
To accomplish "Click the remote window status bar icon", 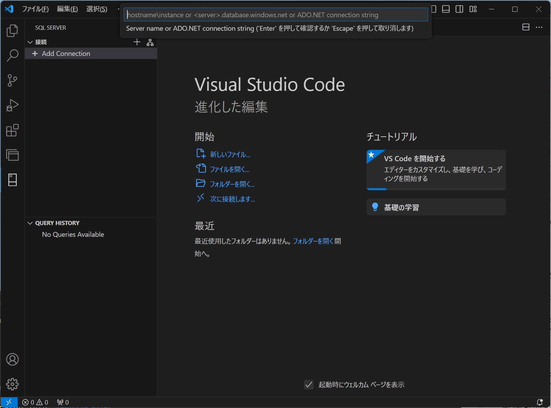I will (9, 402).
